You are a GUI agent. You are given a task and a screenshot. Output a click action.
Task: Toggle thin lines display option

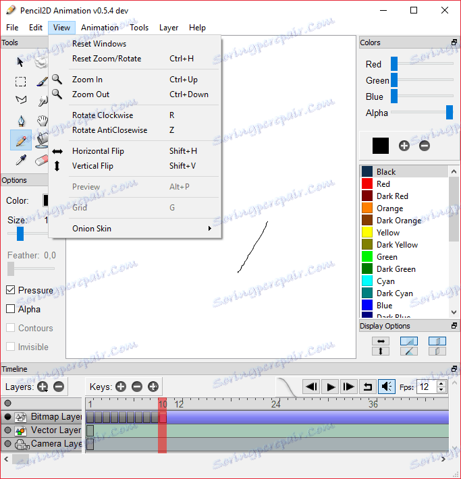pos(409,341)
